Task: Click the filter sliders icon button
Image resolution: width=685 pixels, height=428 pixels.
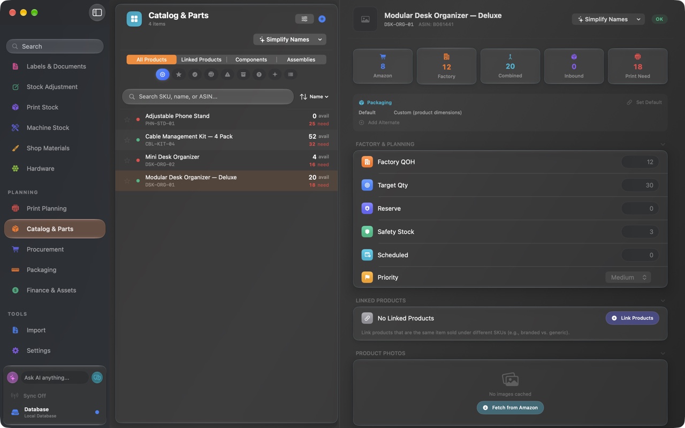Action: pyautogui.click(x=305, y=19)
